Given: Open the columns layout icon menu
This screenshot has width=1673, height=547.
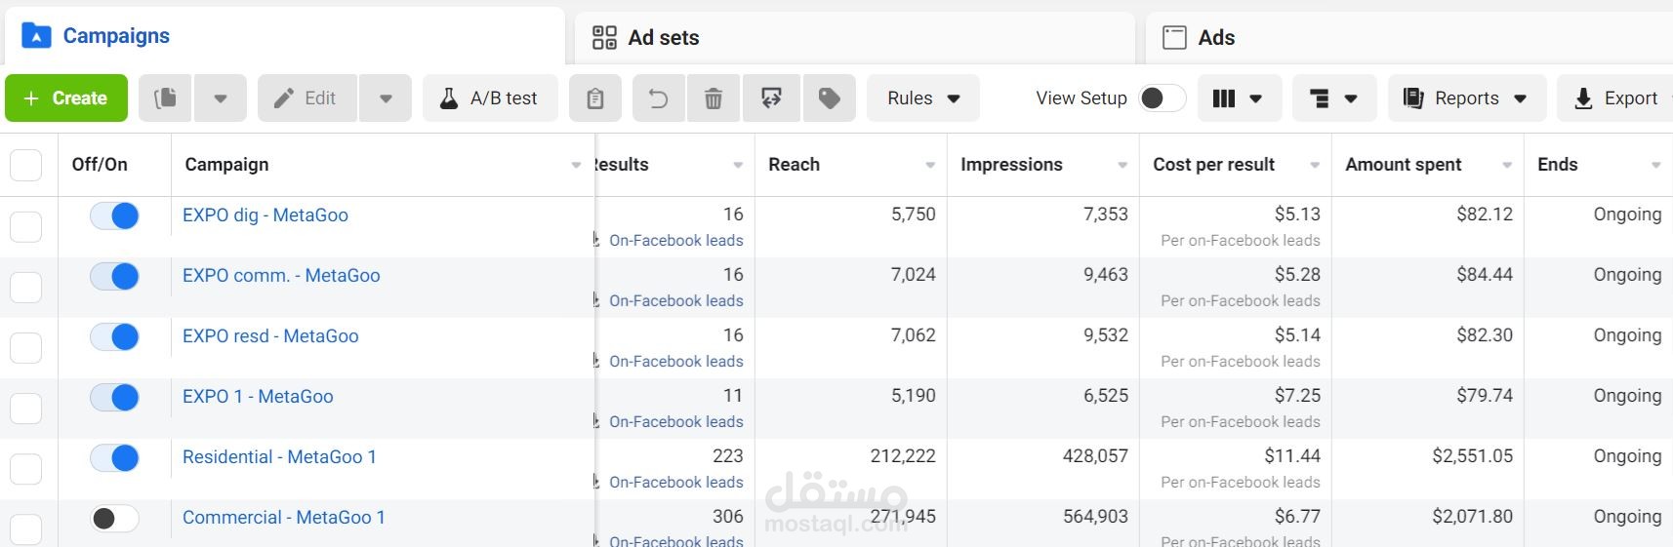Looking at the screenshot, I should click(x=1238, y=98).
